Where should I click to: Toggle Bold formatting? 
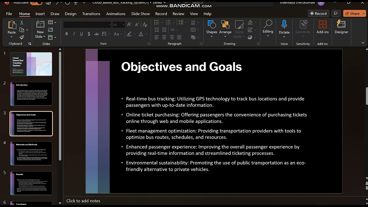tap(66, 34)
